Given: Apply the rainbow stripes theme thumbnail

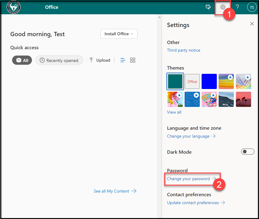Looking at the screenshot, I should (x=226, y=81).
